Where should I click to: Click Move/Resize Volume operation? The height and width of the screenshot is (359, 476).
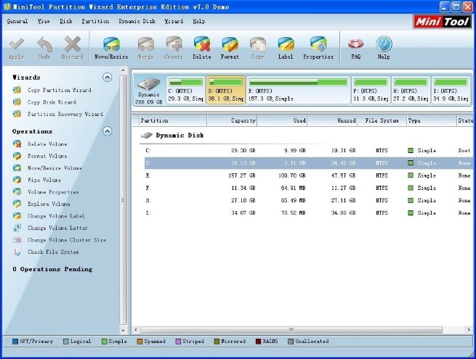tap(55, 168)
